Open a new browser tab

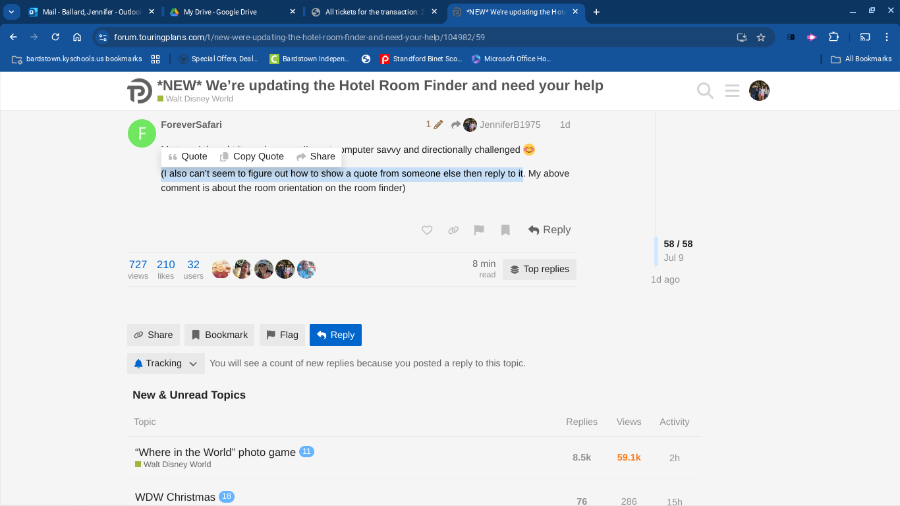tap(596, 12)
